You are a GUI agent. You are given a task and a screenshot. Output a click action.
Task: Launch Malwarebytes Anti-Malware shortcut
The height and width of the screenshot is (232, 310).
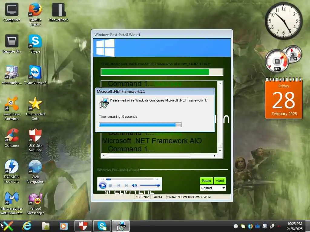12,203
